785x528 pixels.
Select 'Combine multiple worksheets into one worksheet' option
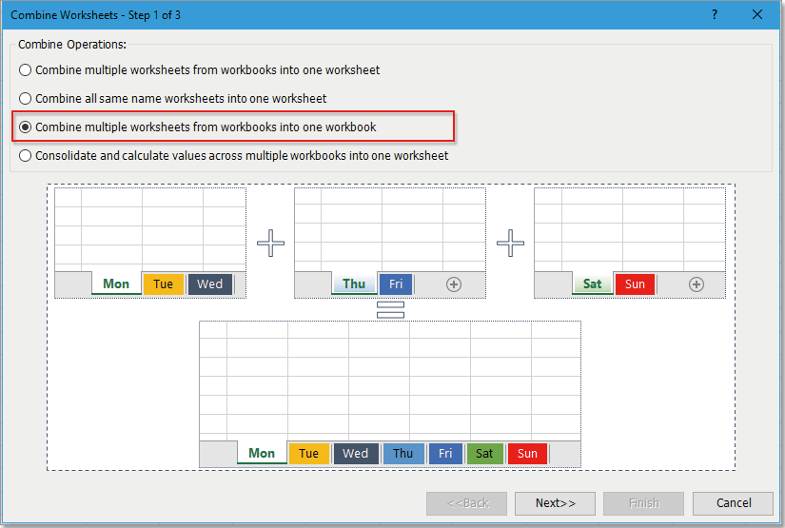pos(26,70)
